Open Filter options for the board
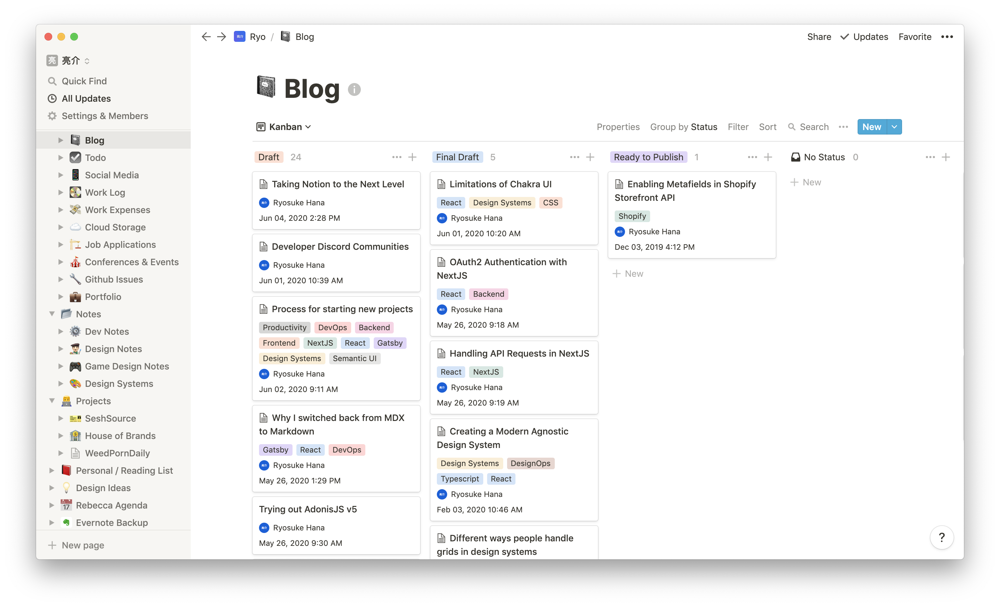This screenshot has width=1000, height=607. click(x=738, y=126)
